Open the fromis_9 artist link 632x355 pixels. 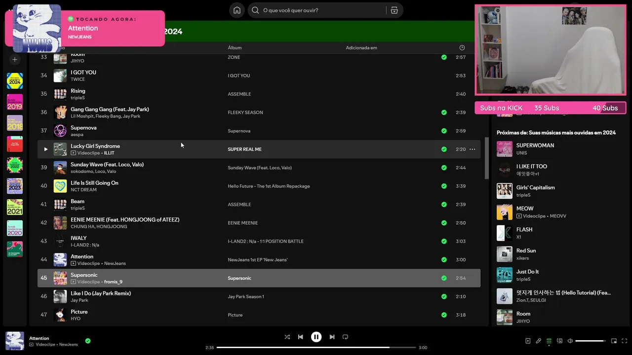tap(113, 282)
